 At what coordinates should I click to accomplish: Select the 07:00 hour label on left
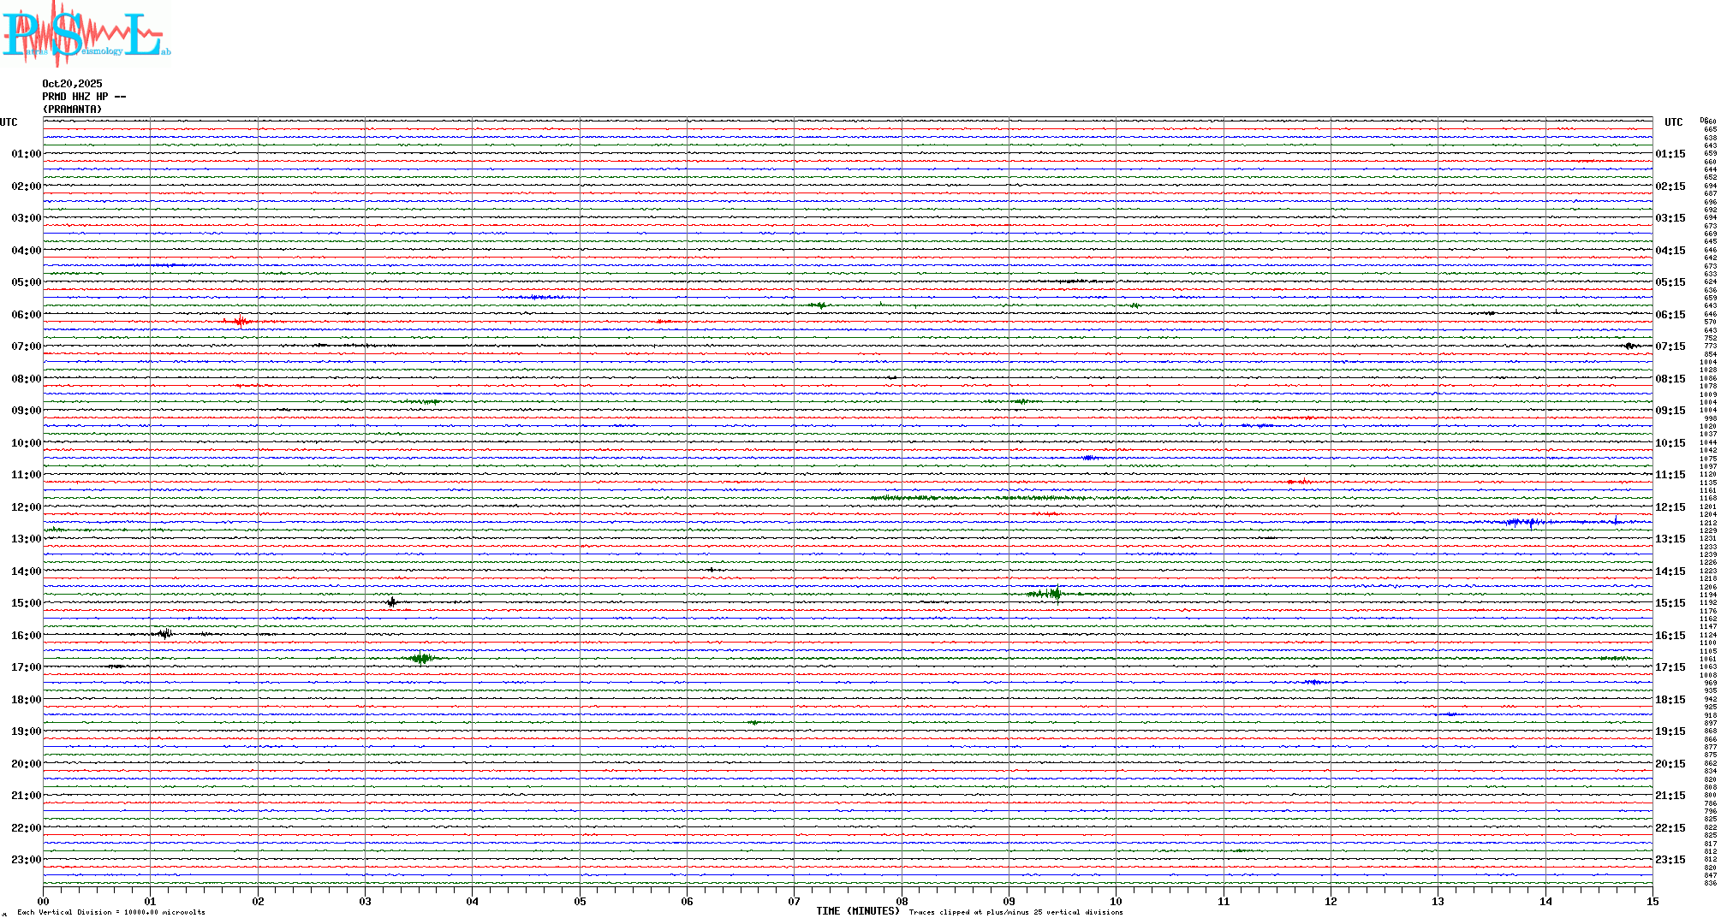pyautogui.click(x=26, y=346)
